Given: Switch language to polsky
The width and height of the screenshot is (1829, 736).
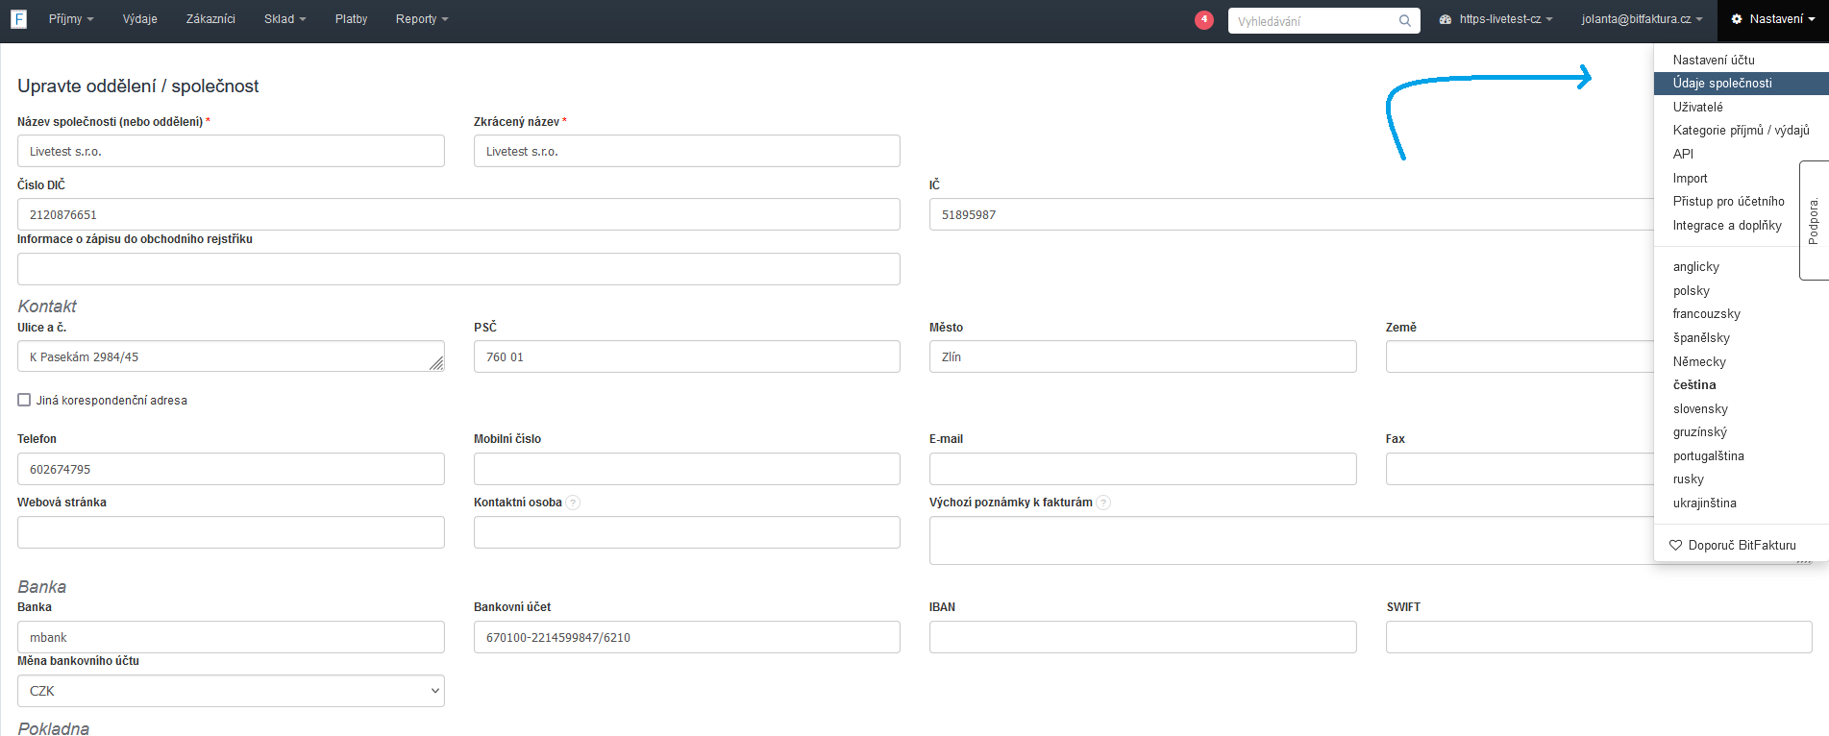Looking at the screenshot, I should pos(1691,291).
